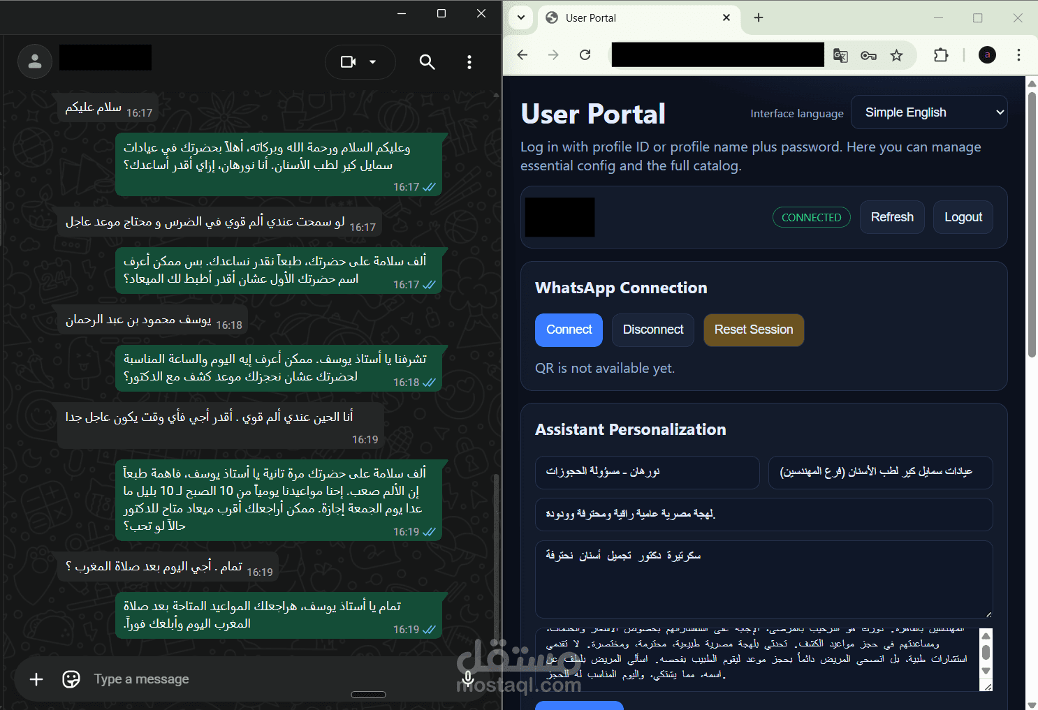
Task: Expand the video call dropdown arrow
Action: point(374,62)
